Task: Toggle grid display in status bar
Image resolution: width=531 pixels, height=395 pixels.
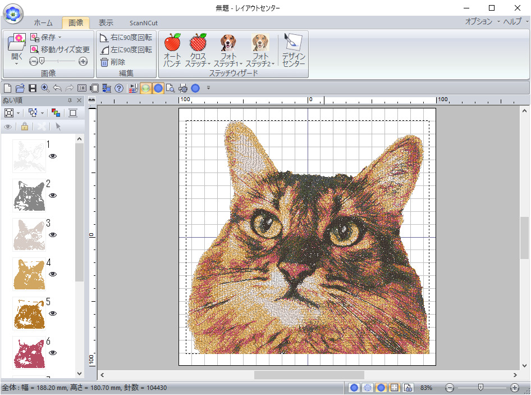Action: point(394,388)
